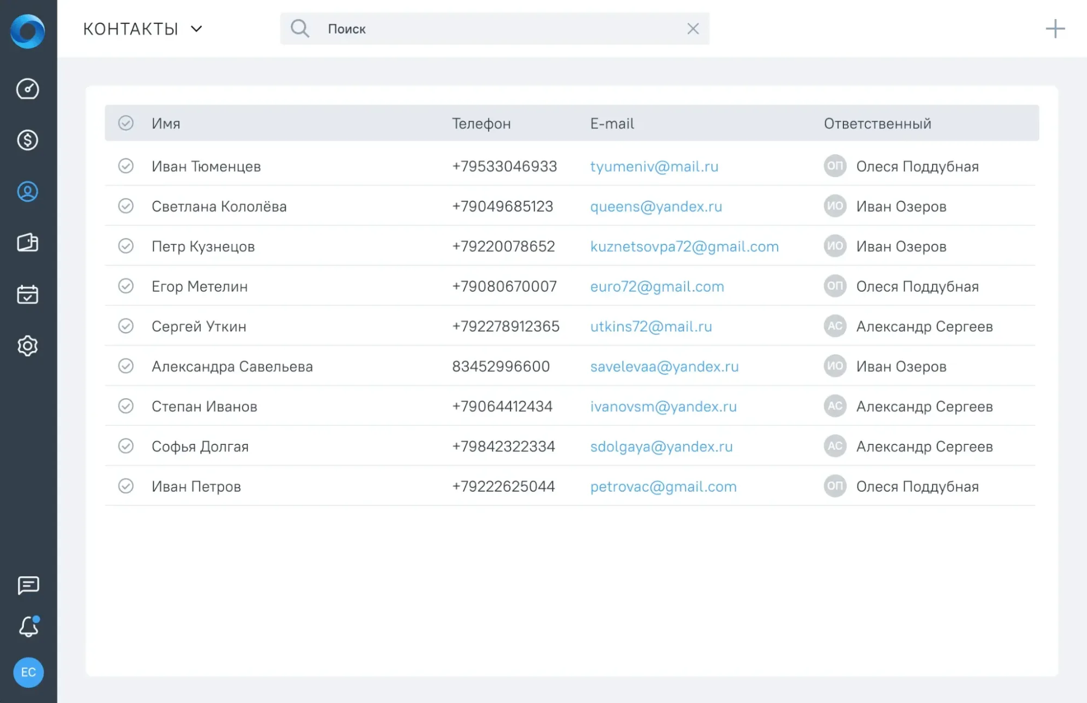Select checkbox for Софья Долгая
Image resolution: width=1087 pixels, height=703 pixels.
tap(126, 446)
